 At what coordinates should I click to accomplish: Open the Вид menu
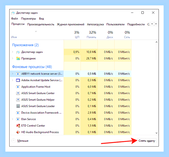(41, 19)
